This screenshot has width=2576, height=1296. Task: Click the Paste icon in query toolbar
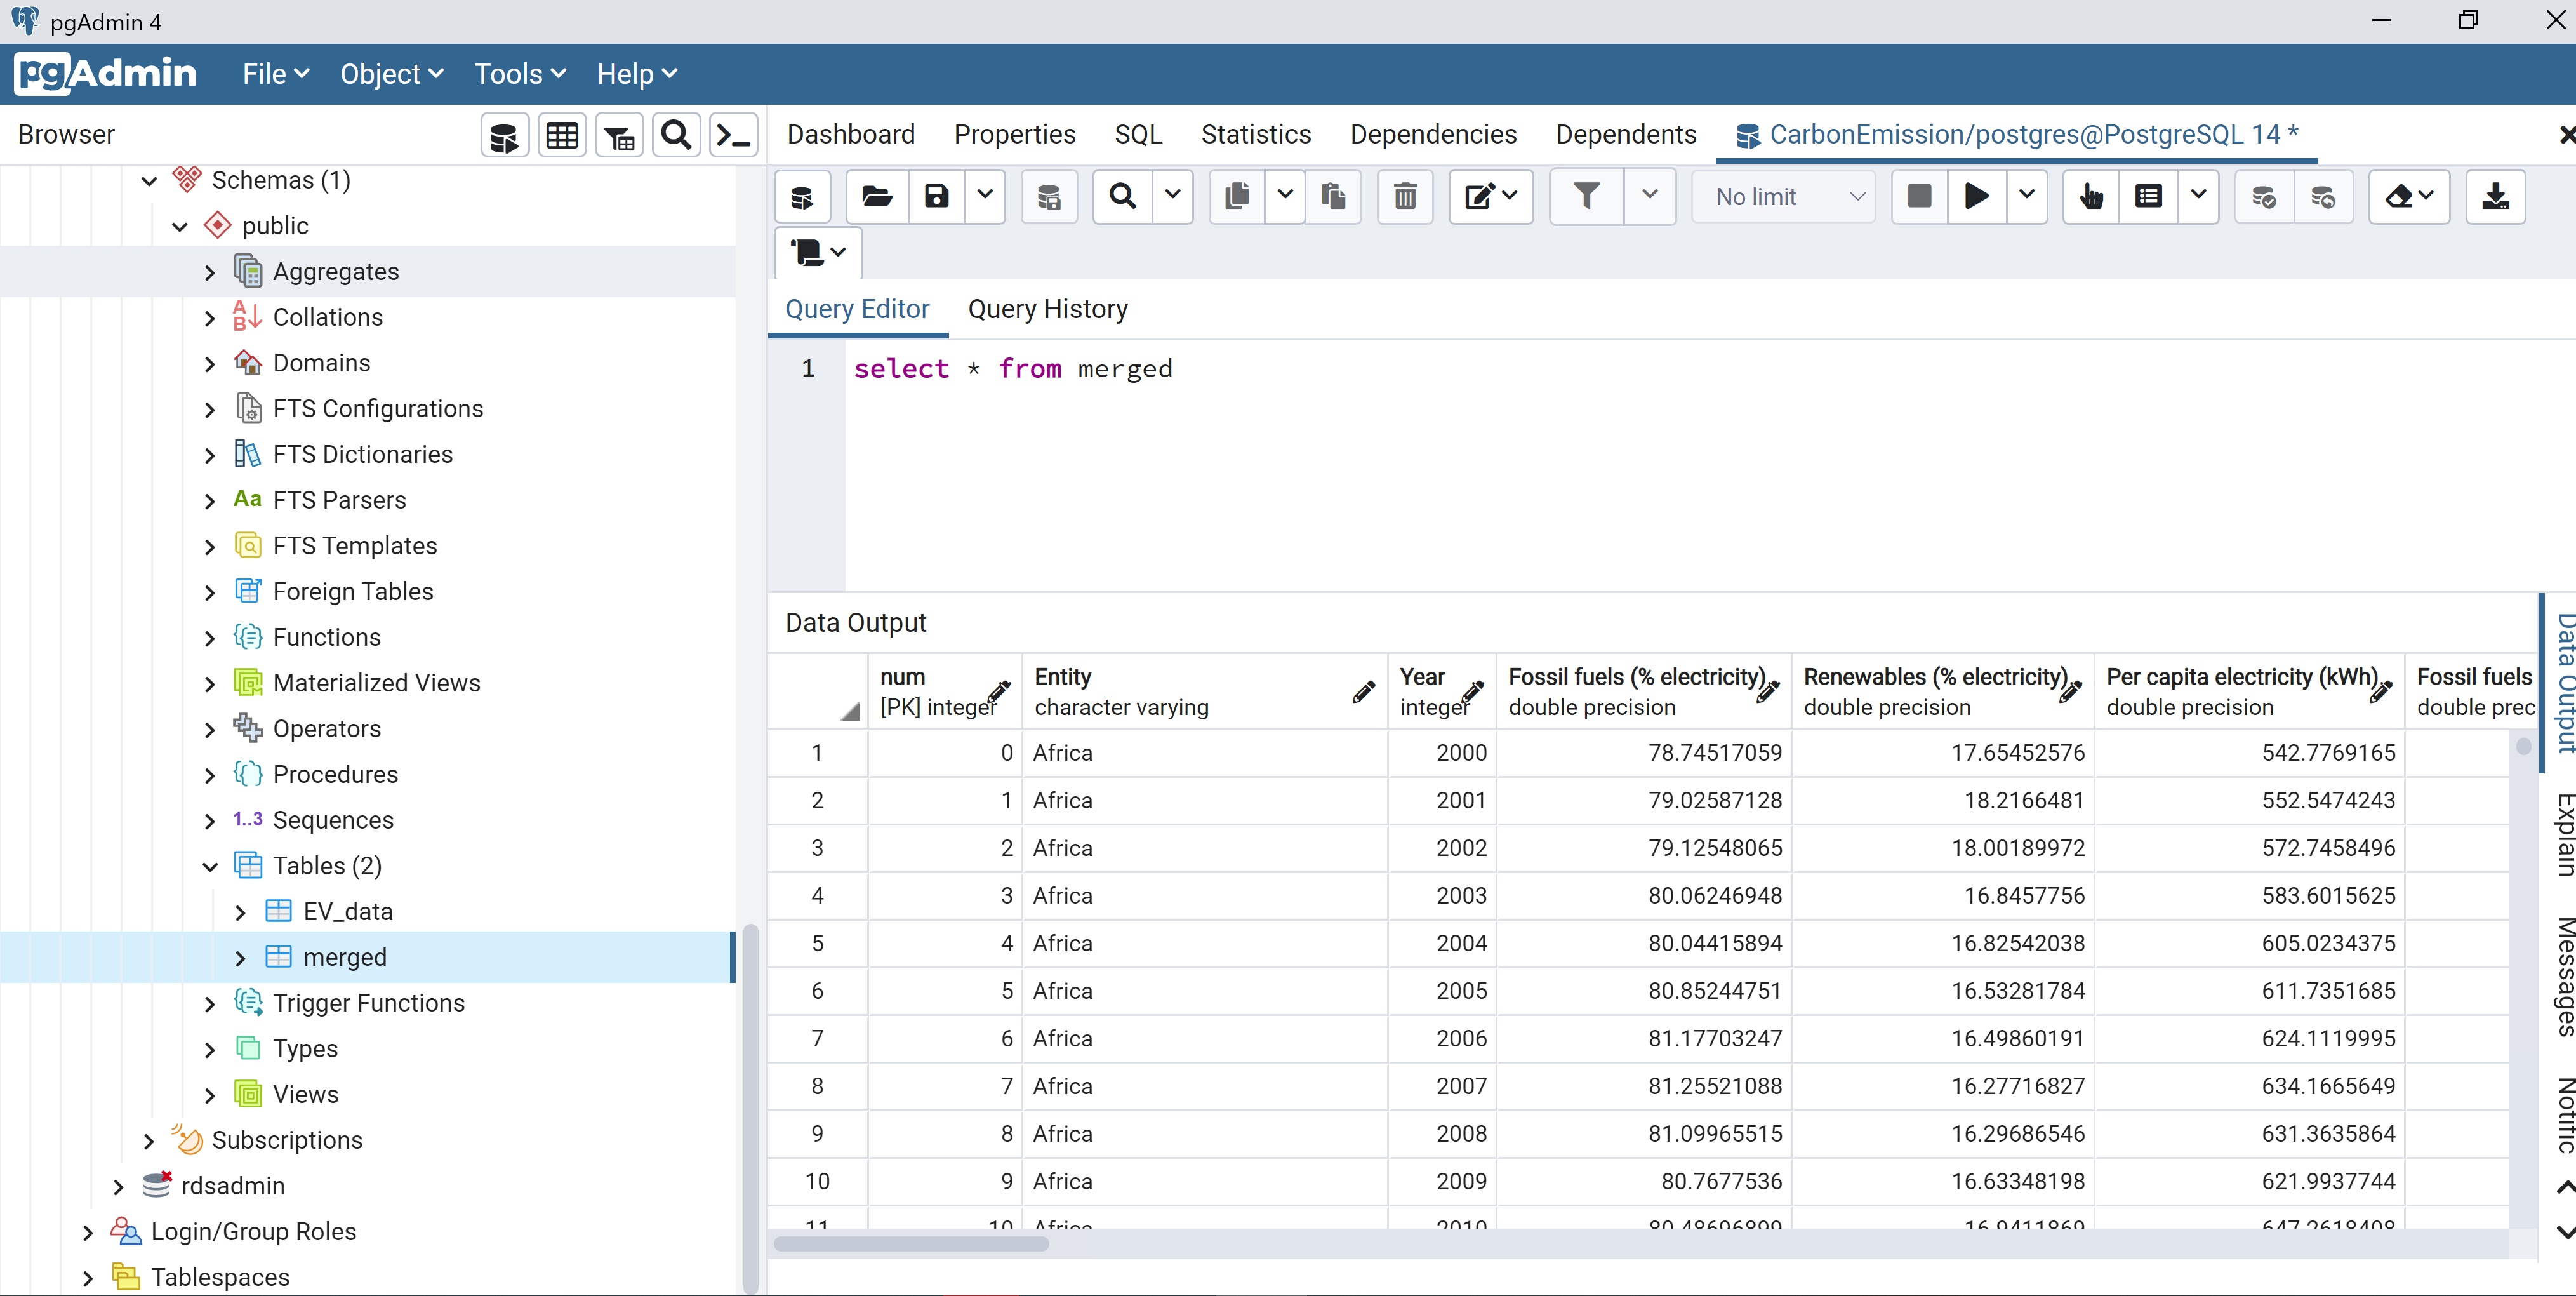click(1333, 197)
